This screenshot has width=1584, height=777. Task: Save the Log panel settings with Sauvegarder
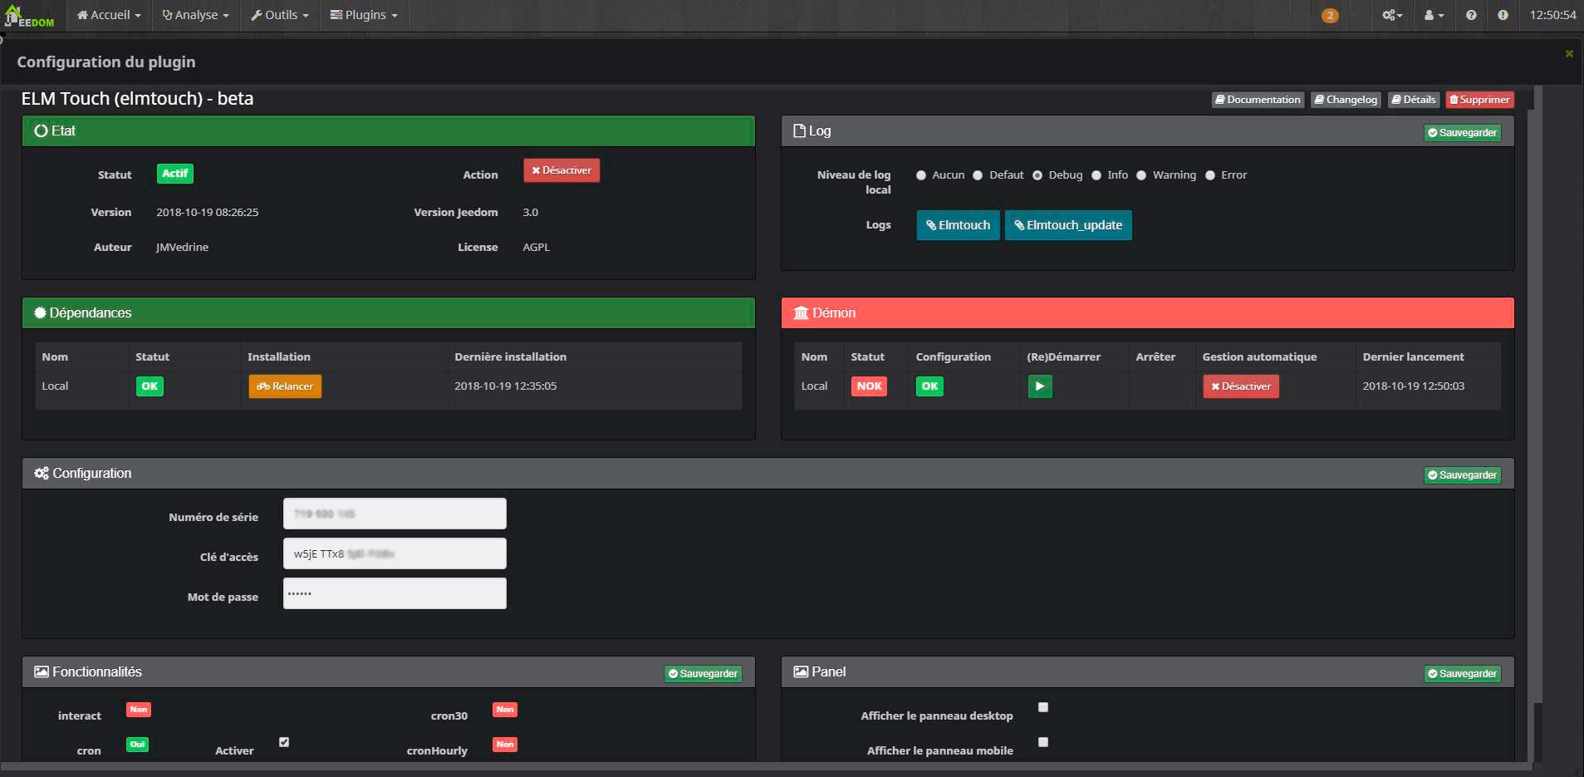[x=1462, y=133]
